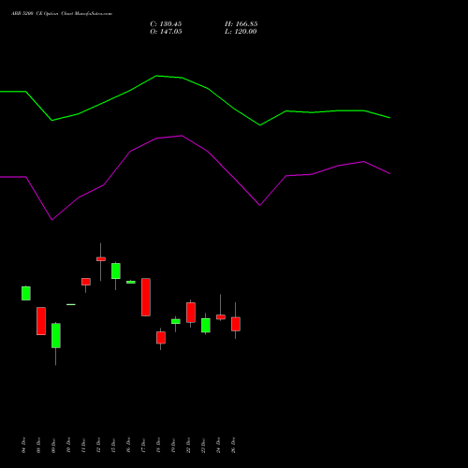Viewport: 468px width, 468px height.
Task: Click the close value 'C: 130.45'
Action: pos(166,24)
